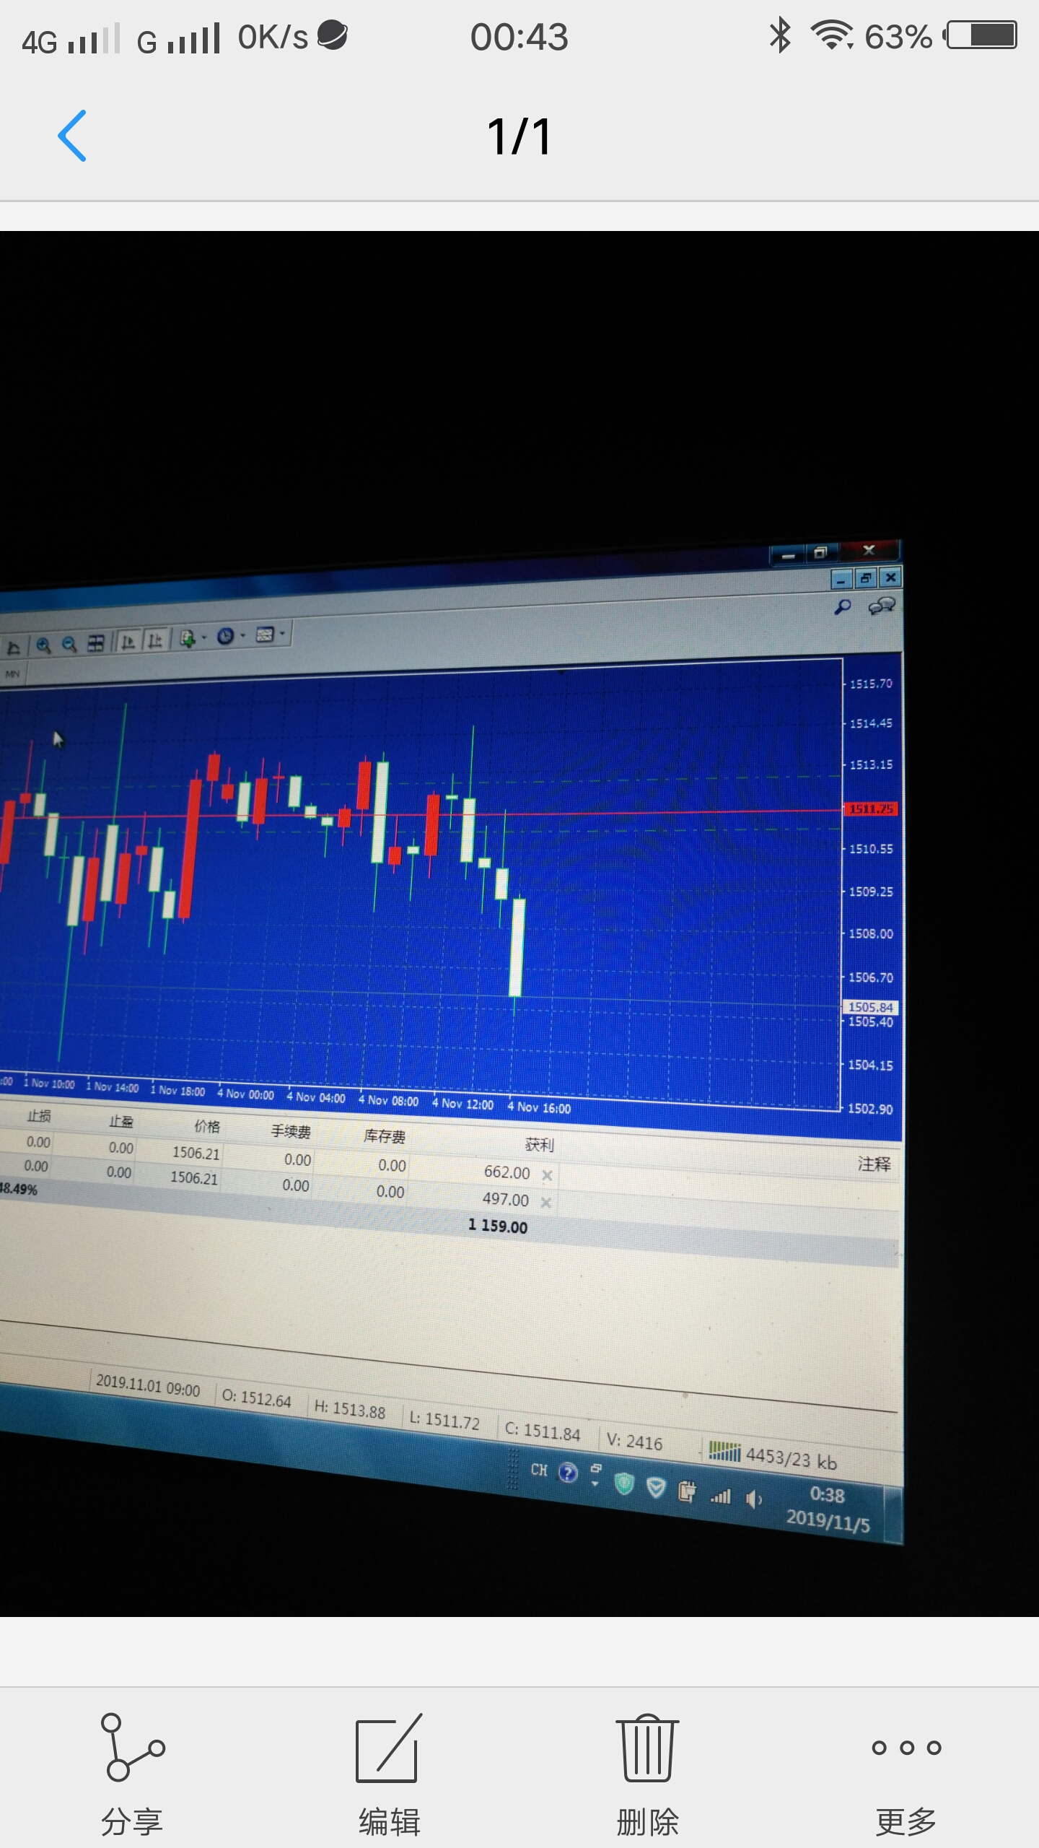Screen dimensions: 1039x1848
Task: Click the network signal tray icon
Action: [721, 1496]
